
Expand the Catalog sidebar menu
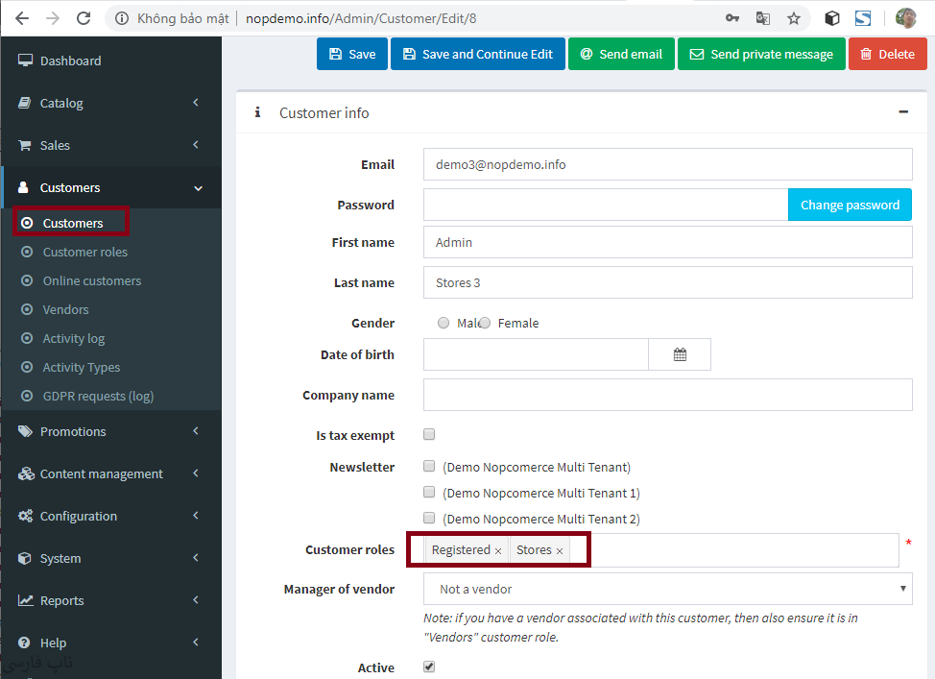(x=110, y=103)
